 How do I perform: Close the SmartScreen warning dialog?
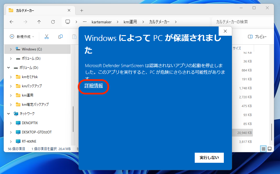(x=225, y=31)
